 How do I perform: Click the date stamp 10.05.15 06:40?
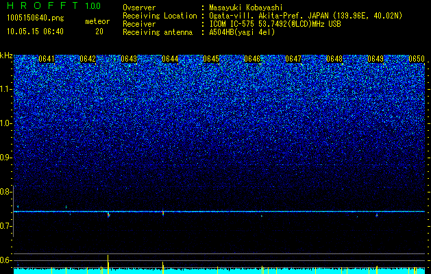coord(35,32)
